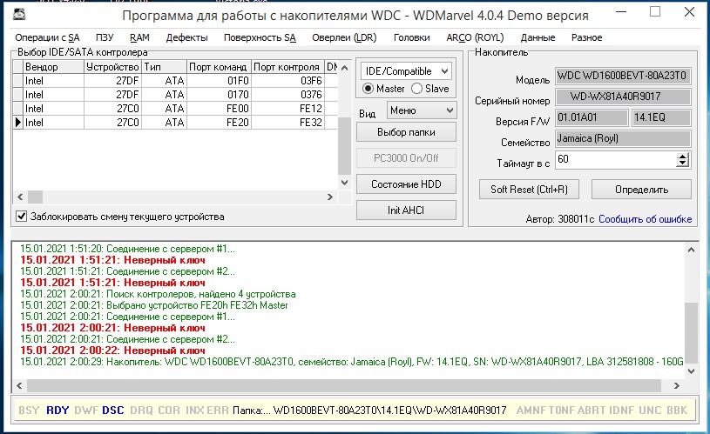Open the Оверлеи (LDR) menu
Screen dimensions: 710x434
click(344, 37)
